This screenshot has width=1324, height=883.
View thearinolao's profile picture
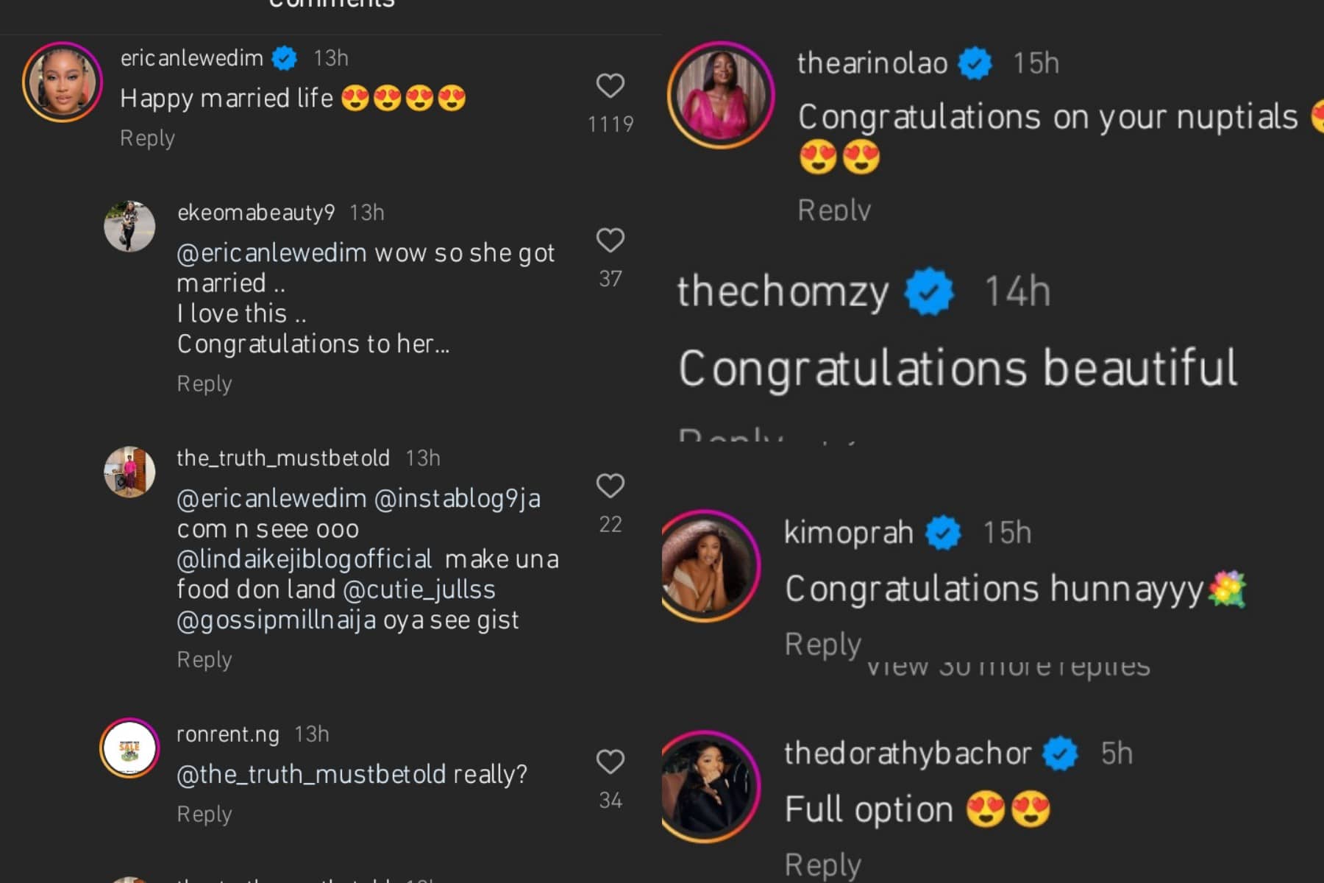pyautogui.click(x=721, y=95)
